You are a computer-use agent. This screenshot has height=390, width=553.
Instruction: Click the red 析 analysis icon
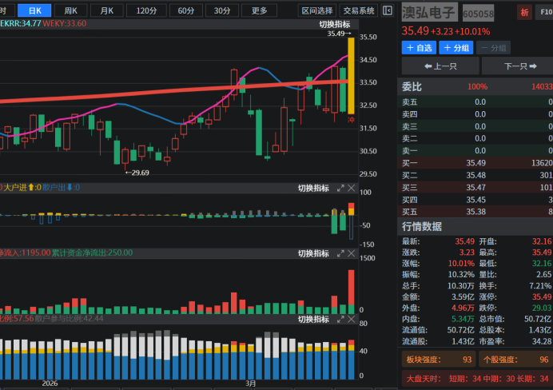click(x=524, y=13)
